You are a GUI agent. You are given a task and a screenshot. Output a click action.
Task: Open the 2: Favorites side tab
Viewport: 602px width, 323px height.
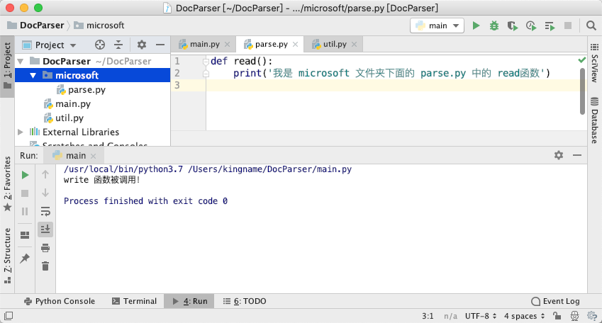click(7, 183)
